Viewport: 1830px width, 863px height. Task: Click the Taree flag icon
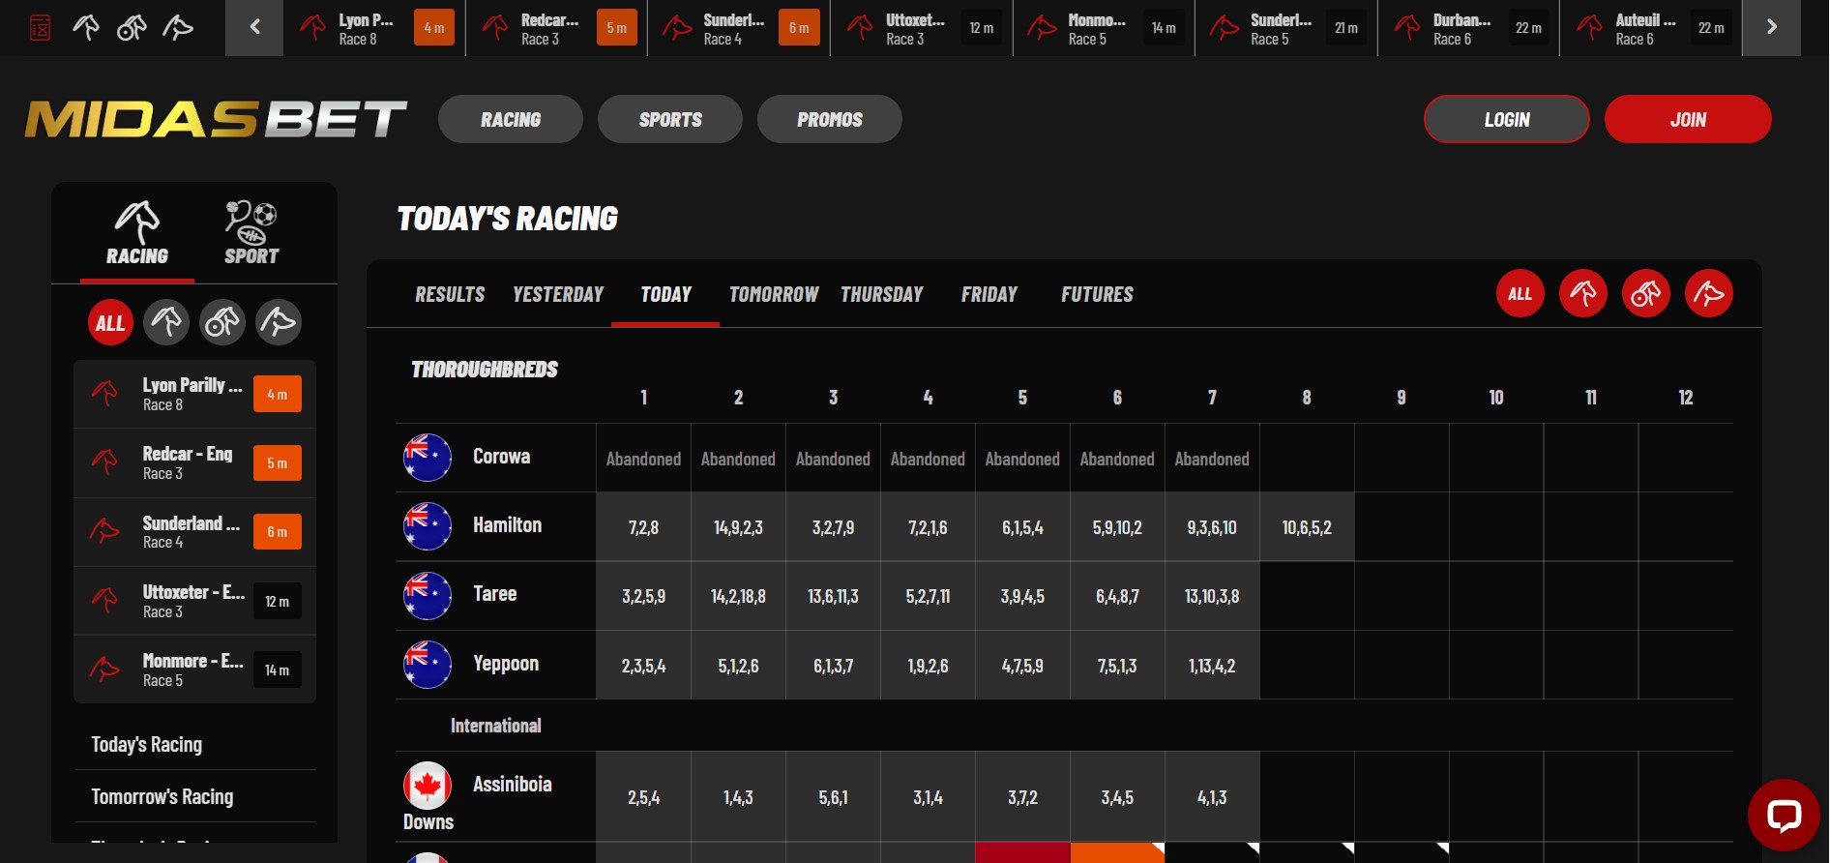click(x=428, y=596)
